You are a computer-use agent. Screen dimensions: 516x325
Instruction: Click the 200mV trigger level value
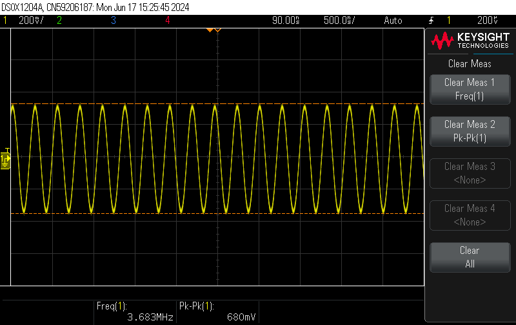(x=488, y=21)
